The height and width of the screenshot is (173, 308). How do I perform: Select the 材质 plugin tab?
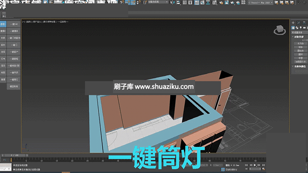tap(3, 38)
